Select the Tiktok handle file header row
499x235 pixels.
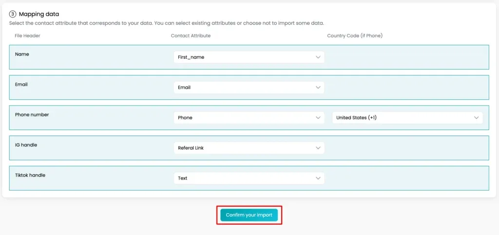(x=249, y=178)
